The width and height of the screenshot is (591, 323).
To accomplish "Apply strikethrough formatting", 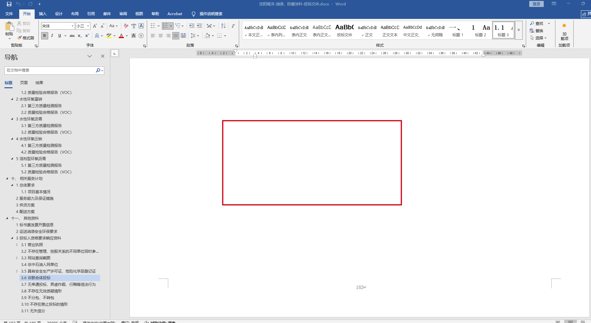I will (x=72, y=36).
